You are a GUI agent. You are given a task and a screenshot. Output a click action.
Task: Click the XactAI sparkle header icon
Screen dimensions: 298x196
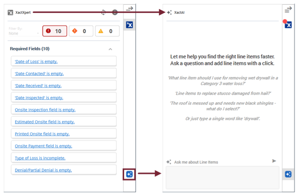tap(169, 12)
